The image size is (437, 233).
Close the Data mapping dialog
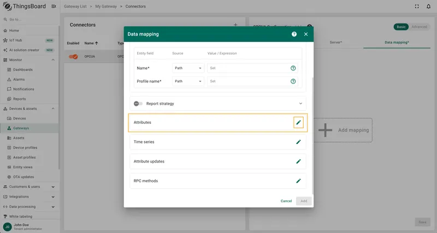point(306,34)
